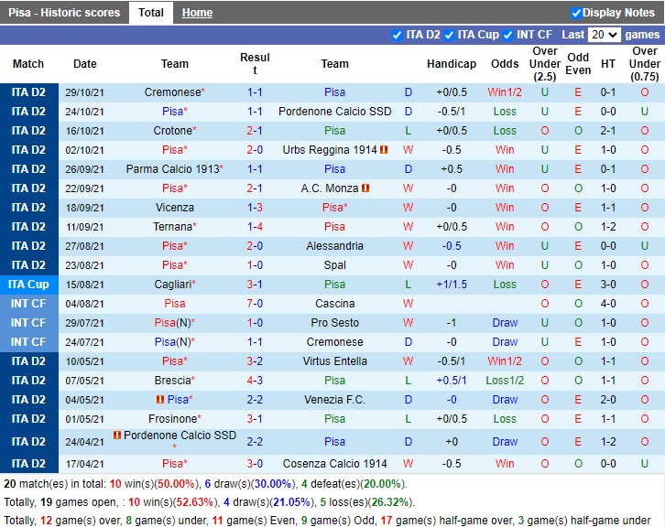Image resolution: width=665 pixels, height=527 pixels.
Task: Disable the INT CF filter checkbox
Action: (507, 35)
